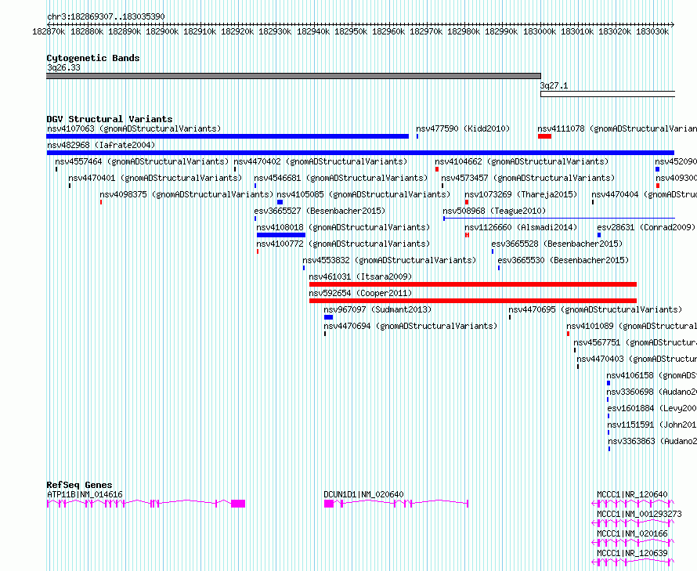The image size is (697, 571).
Task: Open nsv1151591 John variant
Action: [652, 425]
